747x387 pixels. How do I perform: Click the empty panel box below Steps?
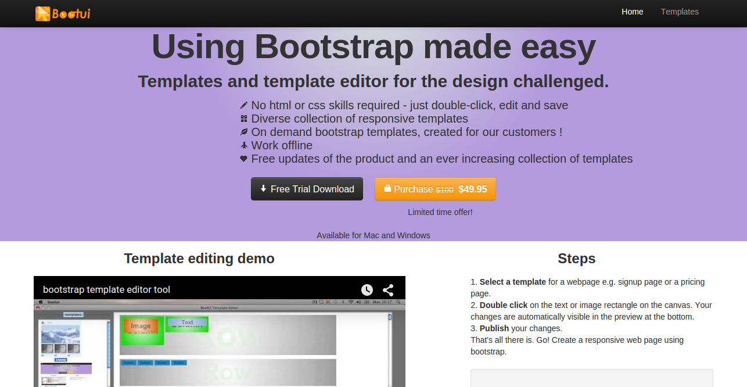click(591, 378)
